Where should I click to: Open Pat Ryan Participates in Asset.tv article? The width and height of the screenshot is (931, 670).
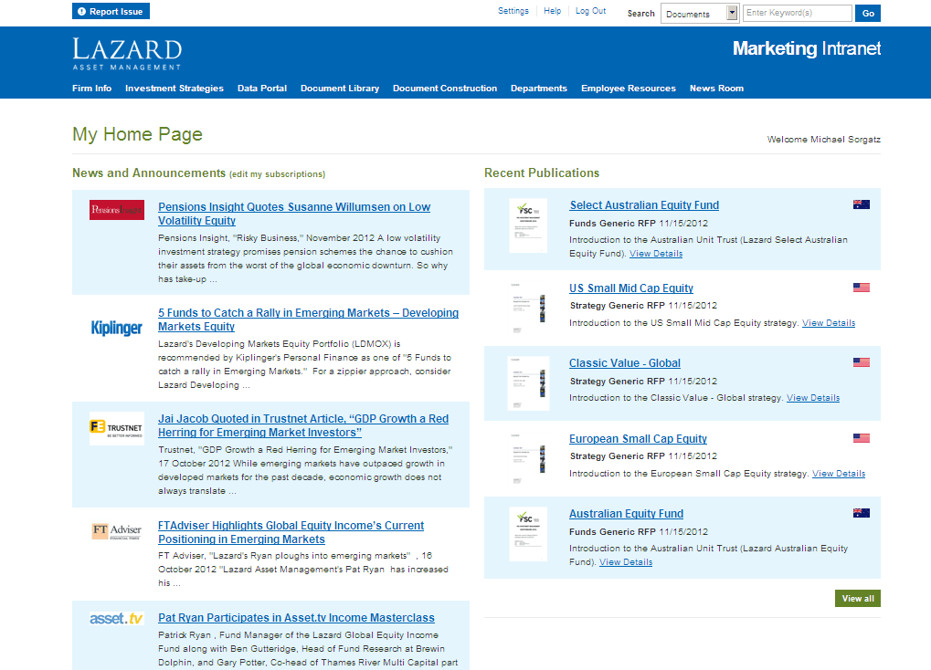tap(296, 618)
